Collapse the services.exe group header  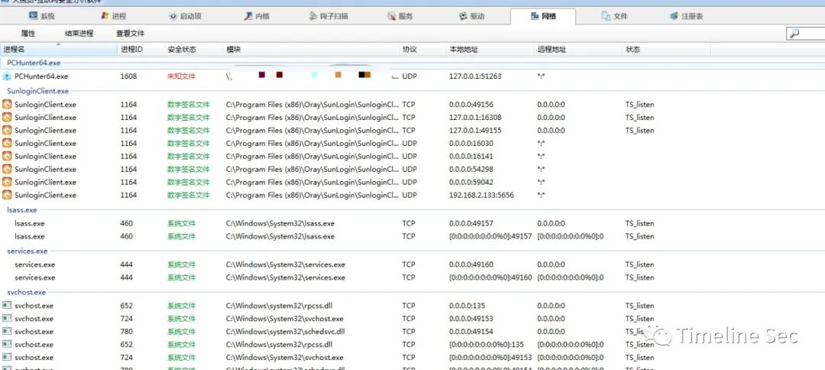27,251
